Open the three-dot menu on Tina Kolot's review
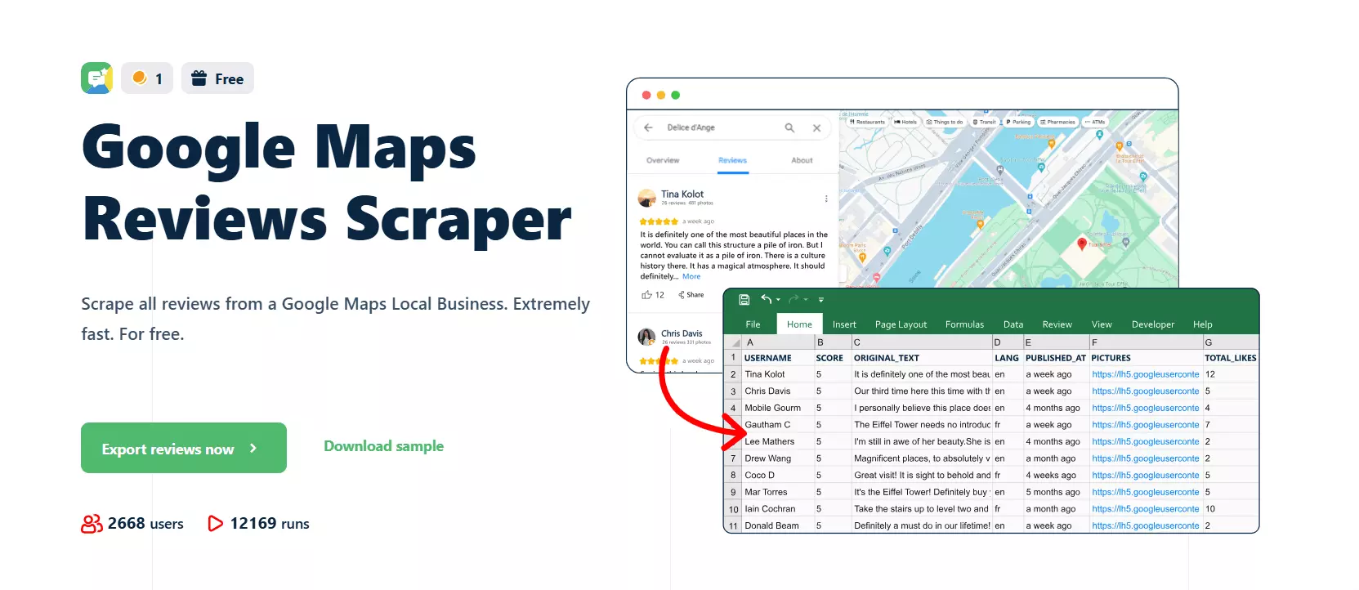The image size is (1359, 590). coord(826,199)
